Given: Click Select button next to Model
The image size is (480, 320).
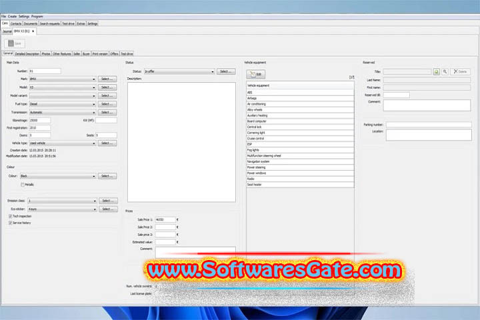Looking at the screenshot, I should click(x=107, y=87).
